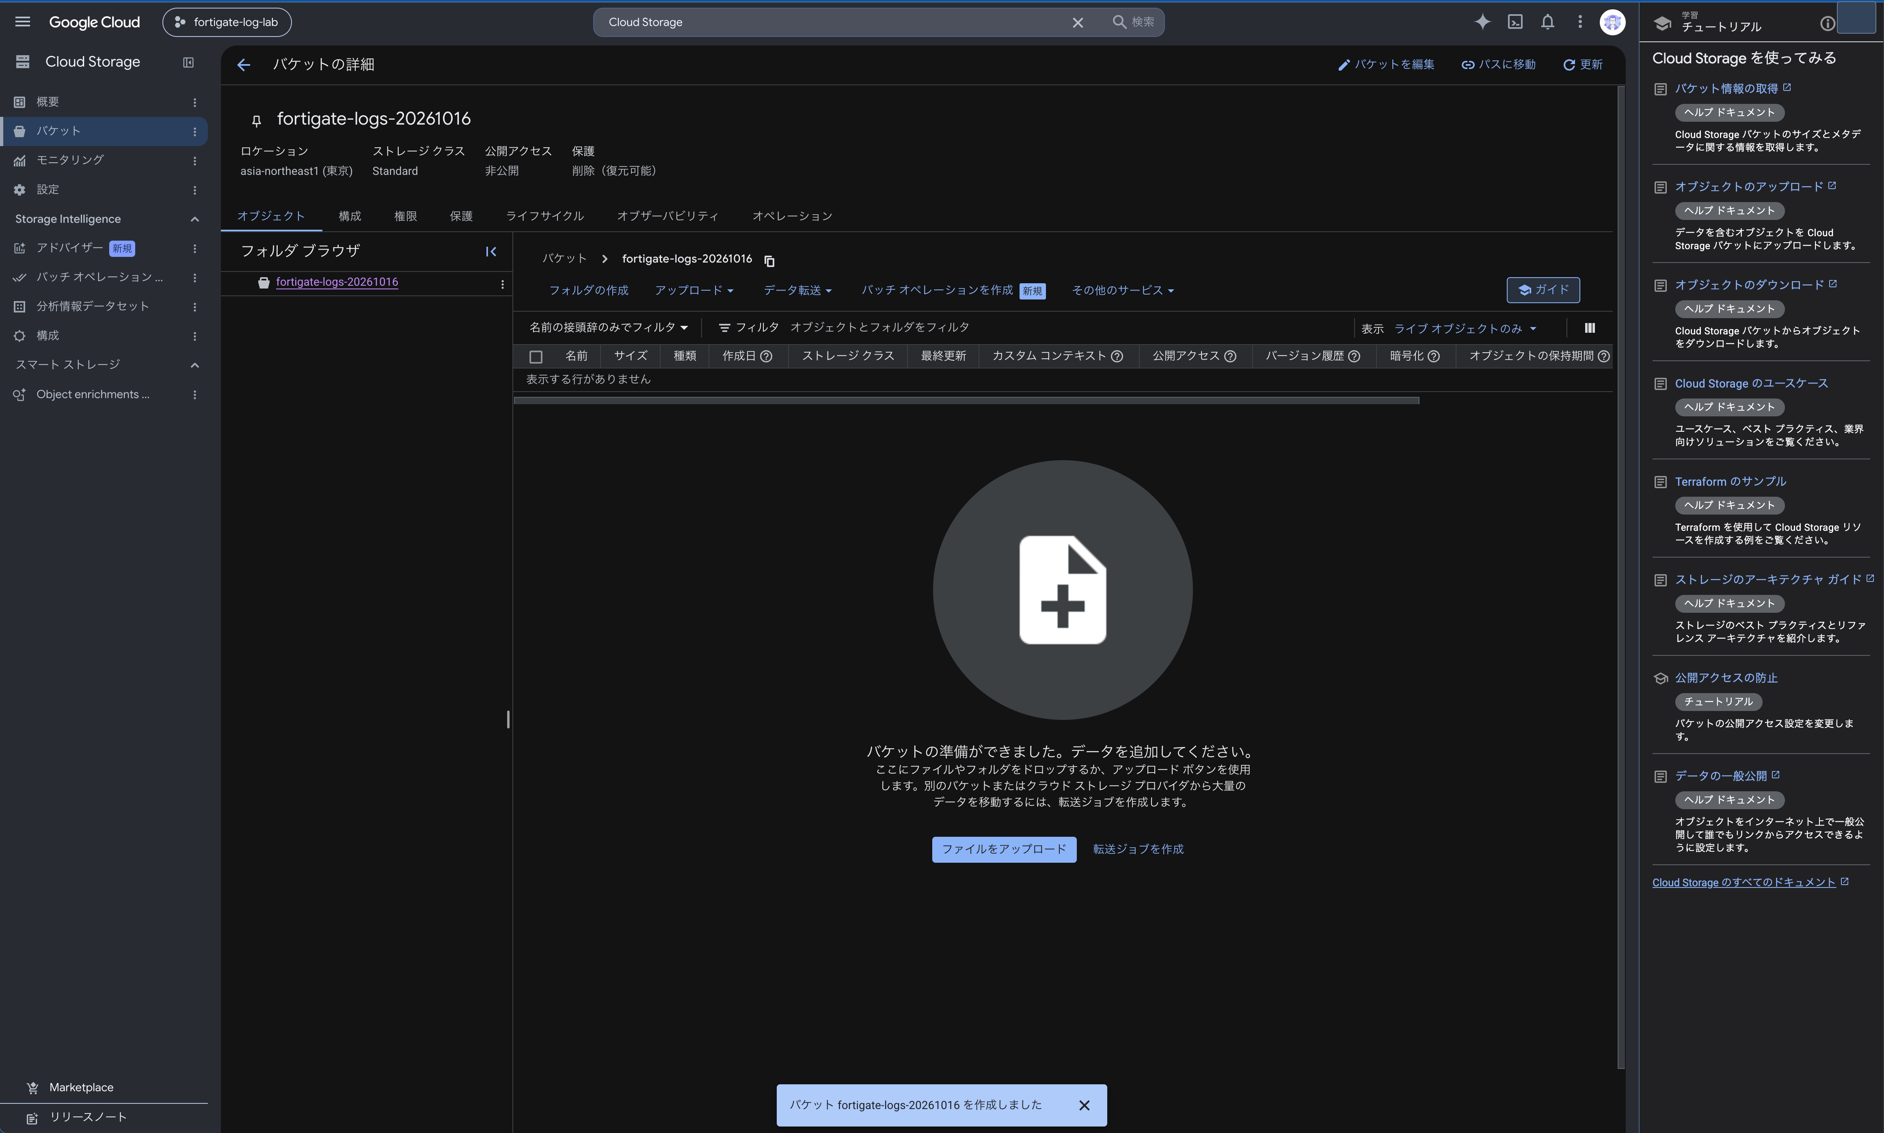Open the データ転送 dropdown
Image resolution: width=1884 pixels, height=1133 pixels.
pyautogui.click(x=797, y=290)
